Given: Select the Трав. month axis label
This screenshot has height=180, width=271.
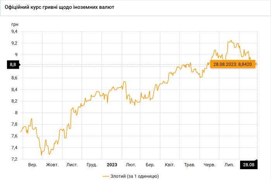Looking at the screenshot, I should point(190,165).
